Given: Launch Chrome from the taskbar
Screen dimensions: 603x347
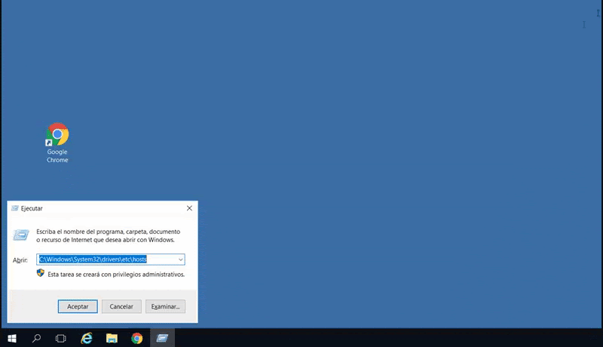Looking at the screenshot, I should [x=137, y=338].
